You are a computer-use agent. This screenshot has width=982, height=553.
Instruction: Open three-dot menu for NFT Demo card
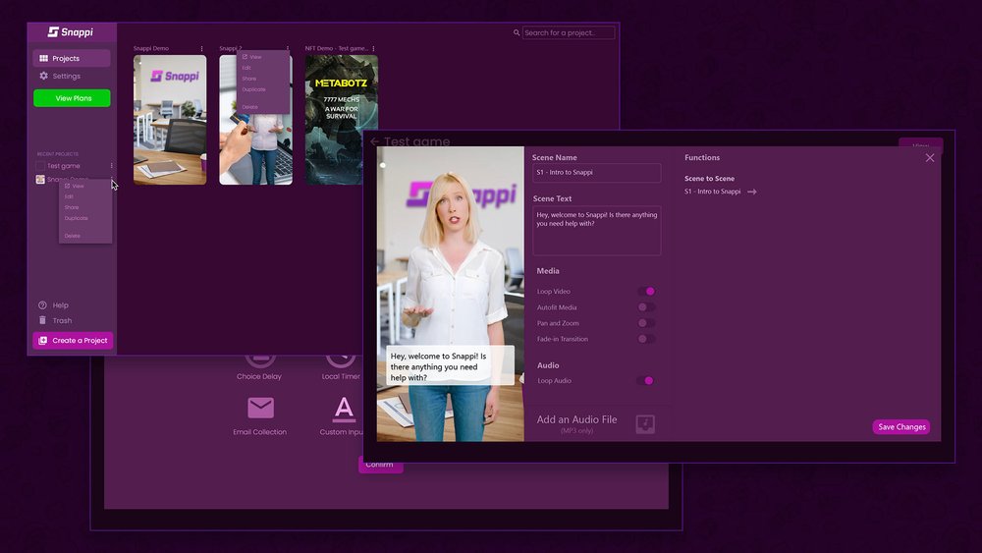[x=373, y=48]
